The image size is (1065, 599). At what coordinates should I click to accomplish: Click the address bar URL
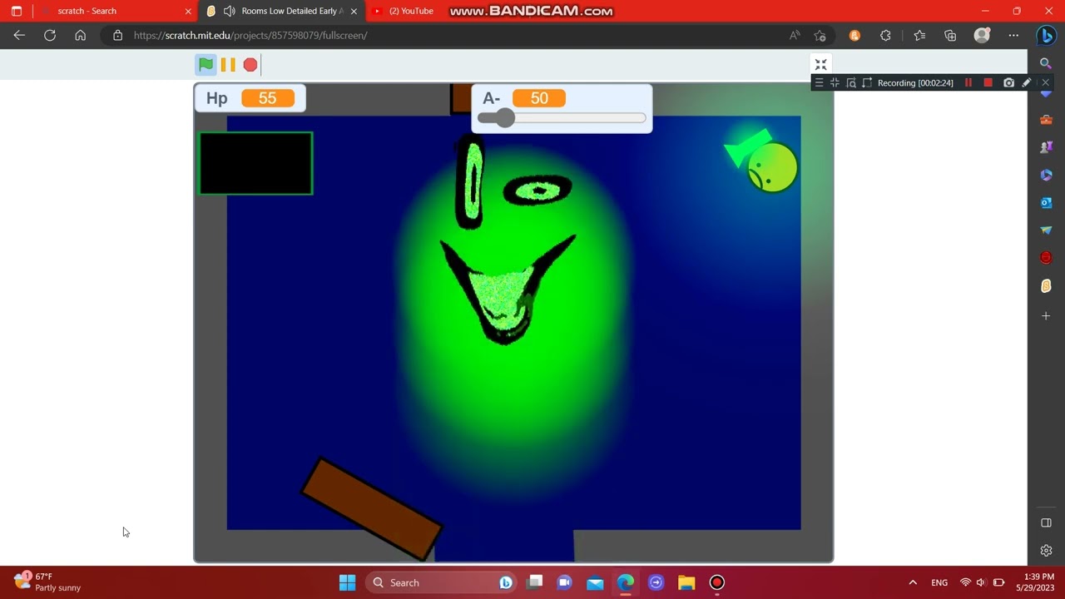point(250,35)
